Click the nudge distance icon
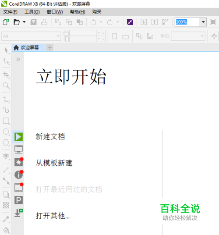This screenshot has width=219, height=235. click(214, 36)
